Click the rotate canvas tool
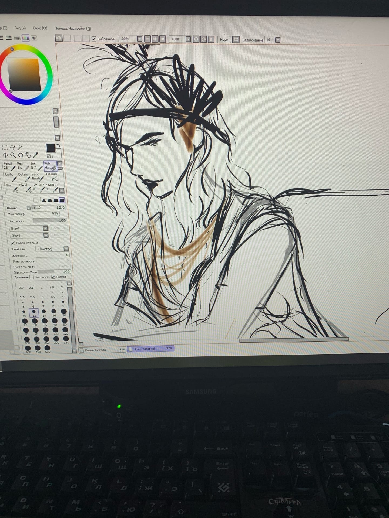This screenshot has height=518, width=389. tap(21, 155)
